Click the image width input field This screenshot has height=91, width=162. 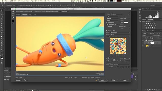click(109, 59)
